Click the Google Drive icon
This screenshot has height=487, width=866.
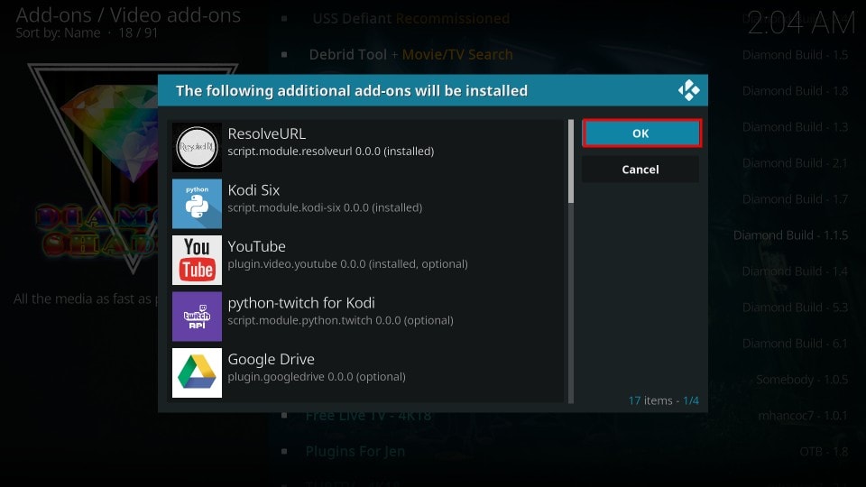[x=197, y=372]
